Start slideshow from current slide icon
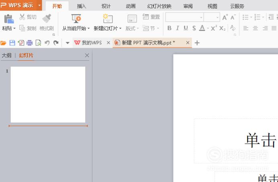Viewport: 278px width, 182px height. point(76,18)
